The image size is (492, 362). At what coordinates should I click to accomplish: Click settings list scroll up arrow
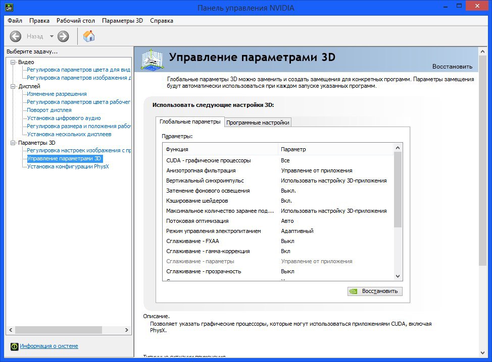point(398,148)
